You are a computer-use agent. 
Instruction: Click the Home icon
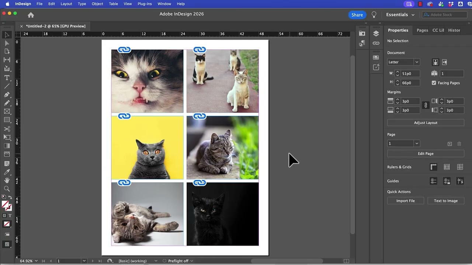coord(31,15)
